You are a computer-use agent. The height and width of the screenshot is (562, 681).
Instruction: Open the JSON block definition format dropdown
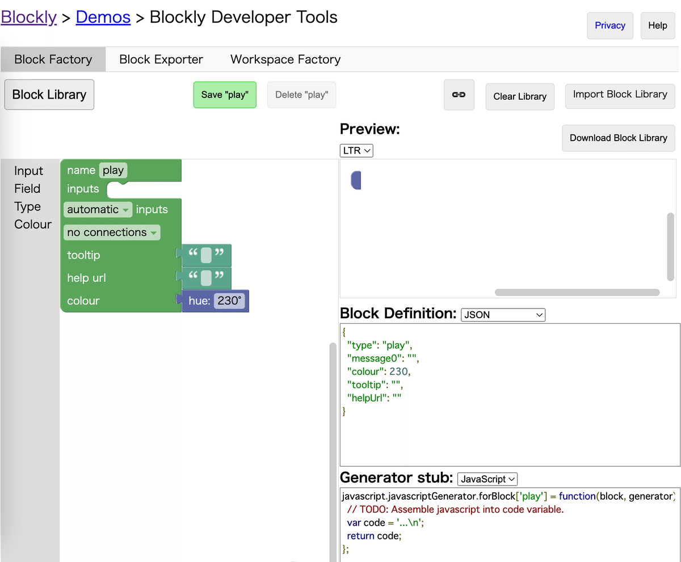tap(503, 315)
